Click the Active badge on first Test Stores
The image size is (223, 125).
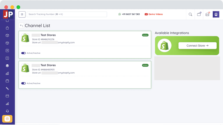145,35
